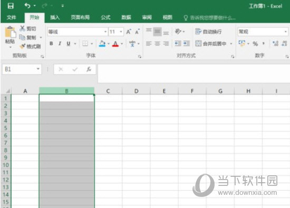Click the Tell Me search box
Viewport: 290px width, 208px height.
[210, 18]
